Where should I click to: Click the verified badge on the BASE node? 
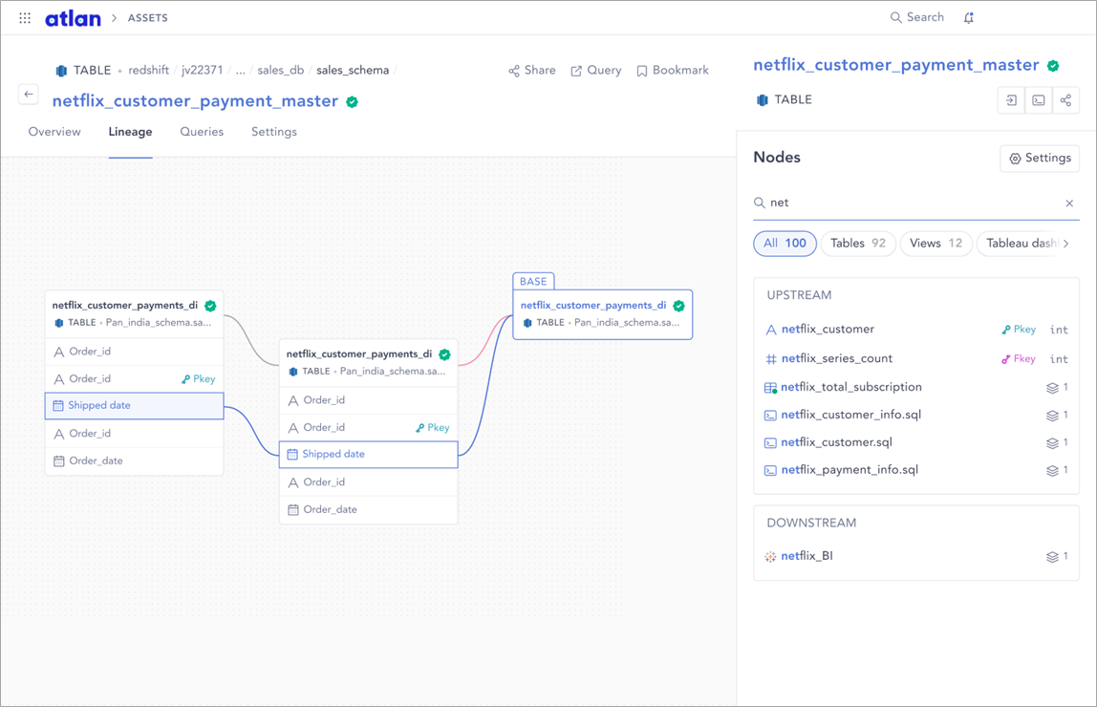678,306
